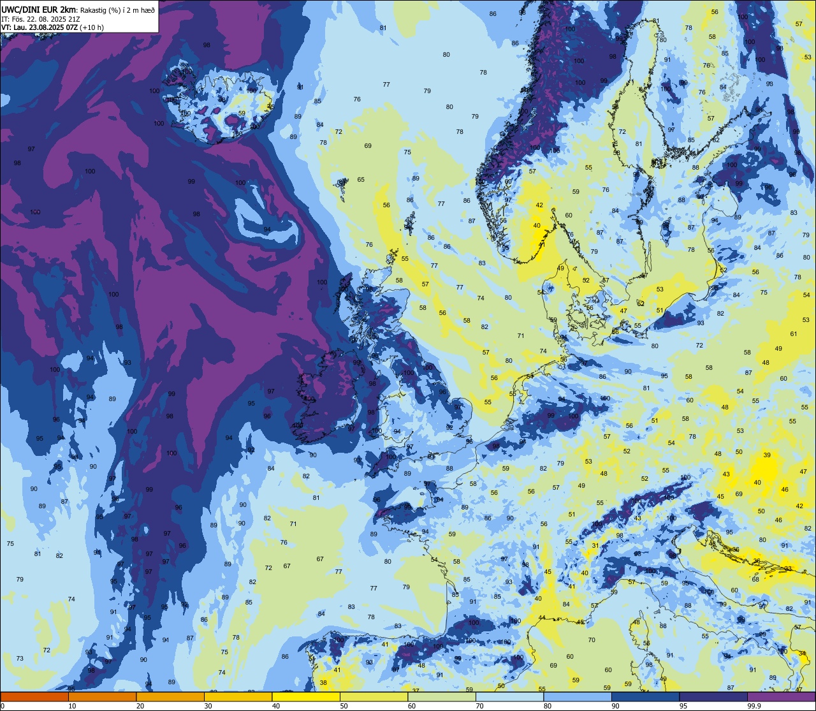This screenshot has width=816, height=711.
Task: Click the humidity value '31' on the map
Action: 595,545
